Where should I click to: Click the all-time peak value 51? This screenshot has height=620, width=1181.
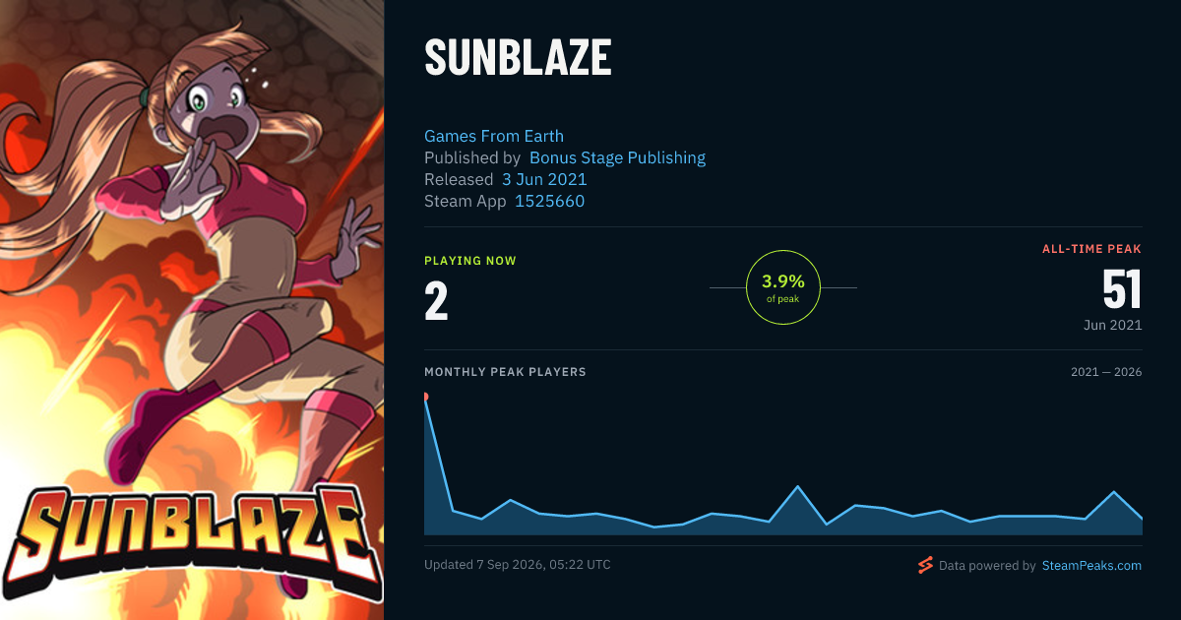tap(1122, 289)
